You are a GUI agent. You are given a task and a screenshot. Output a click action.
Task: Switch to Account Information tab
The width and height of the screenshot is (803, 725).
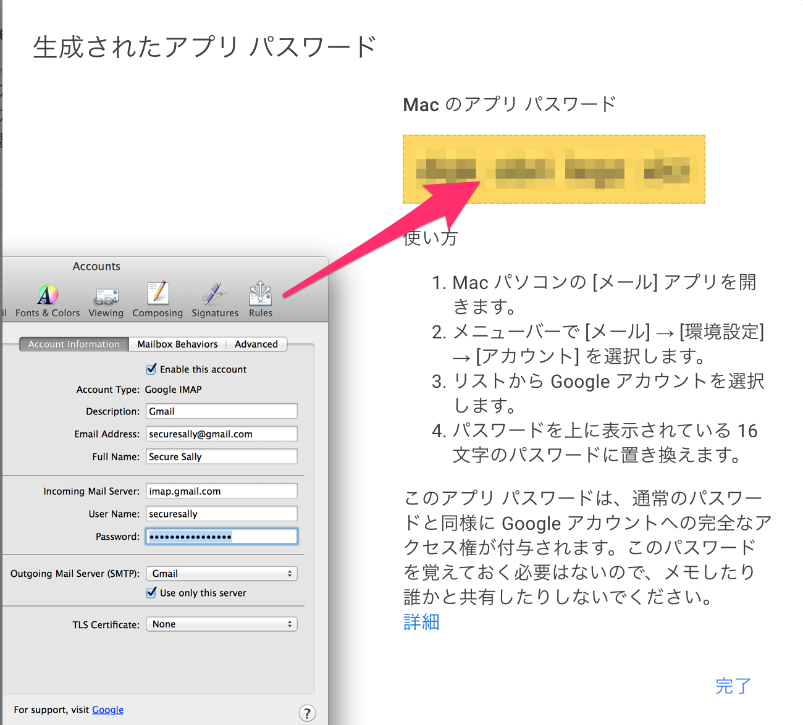tap(74, 344)
